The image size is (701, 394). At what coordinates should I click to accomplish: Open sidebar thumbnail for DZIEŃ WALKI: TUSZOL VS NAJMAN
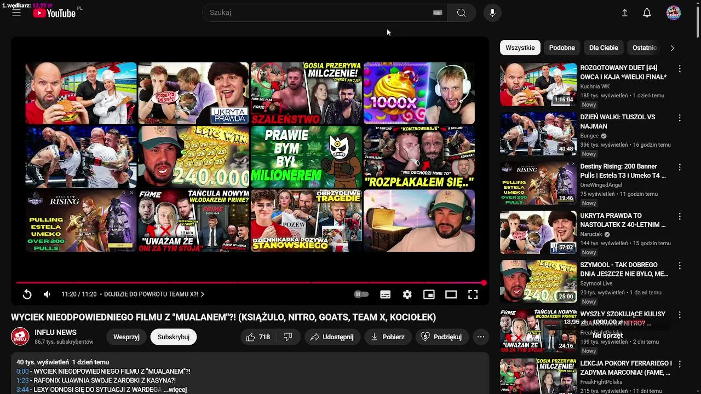tap(538, 134)
